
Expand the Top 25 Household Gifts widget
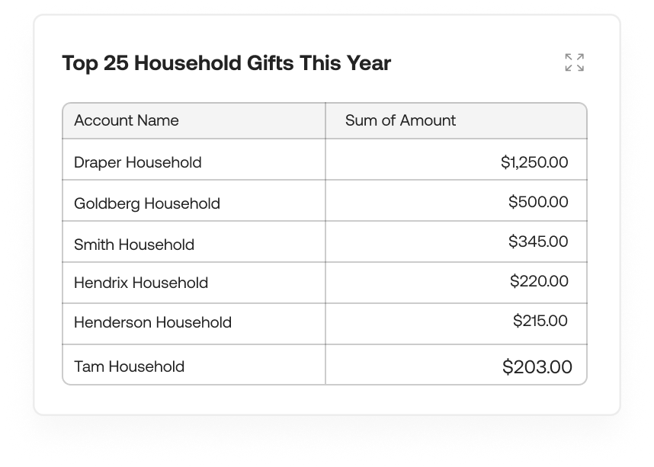[x=574, y=62]
